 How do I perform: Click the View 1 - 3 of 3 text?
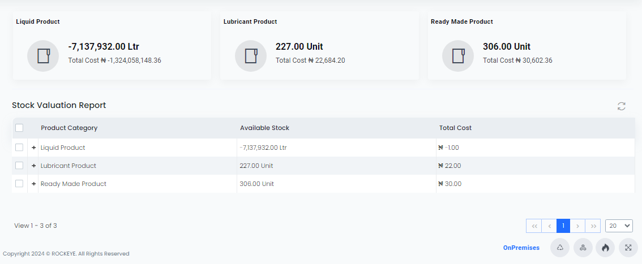click(x=36, y=226)
